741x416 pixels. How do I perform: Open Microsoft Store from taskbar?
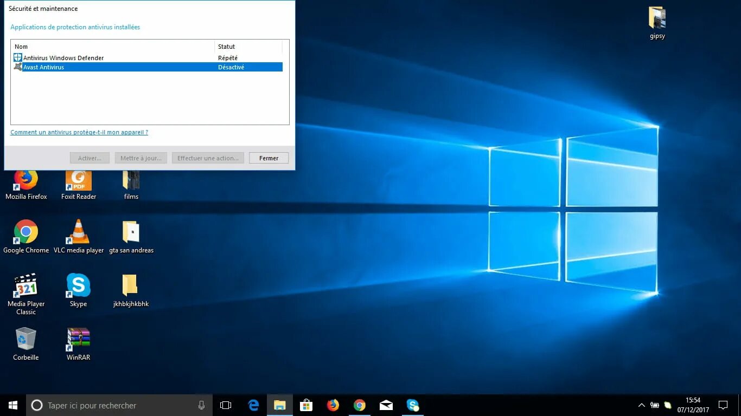[x=306, y=405]
